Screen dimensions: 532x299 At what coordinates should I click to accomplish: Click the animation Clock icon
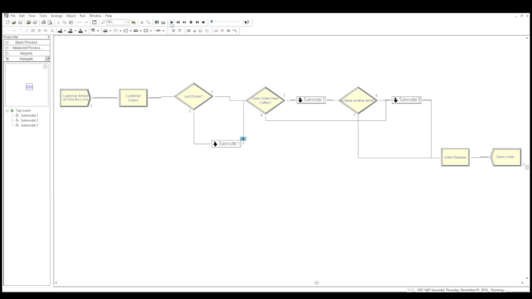[173, 31]
